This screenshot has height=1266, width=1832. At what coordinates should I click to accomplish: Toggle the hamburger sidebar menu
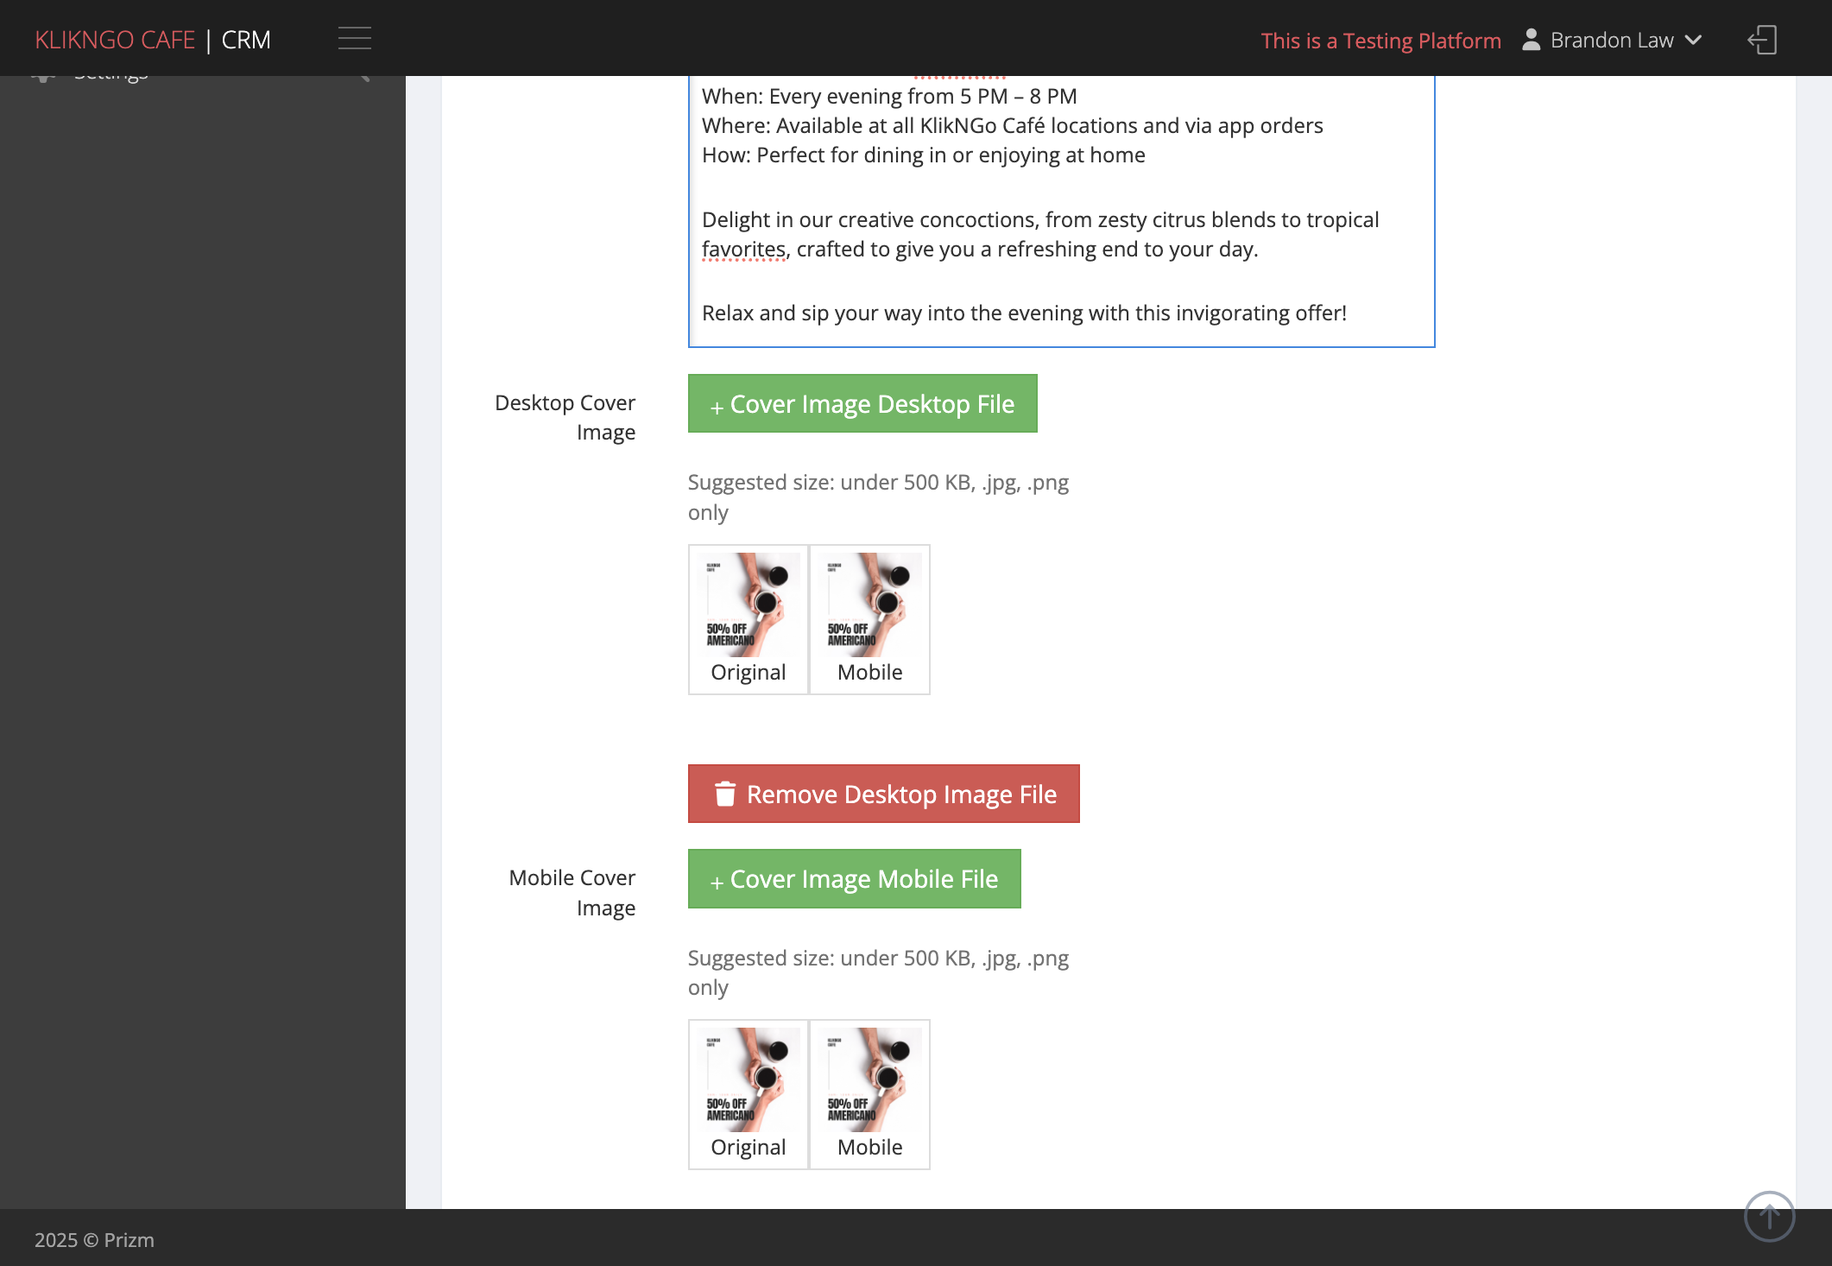(x=354, y=39)
